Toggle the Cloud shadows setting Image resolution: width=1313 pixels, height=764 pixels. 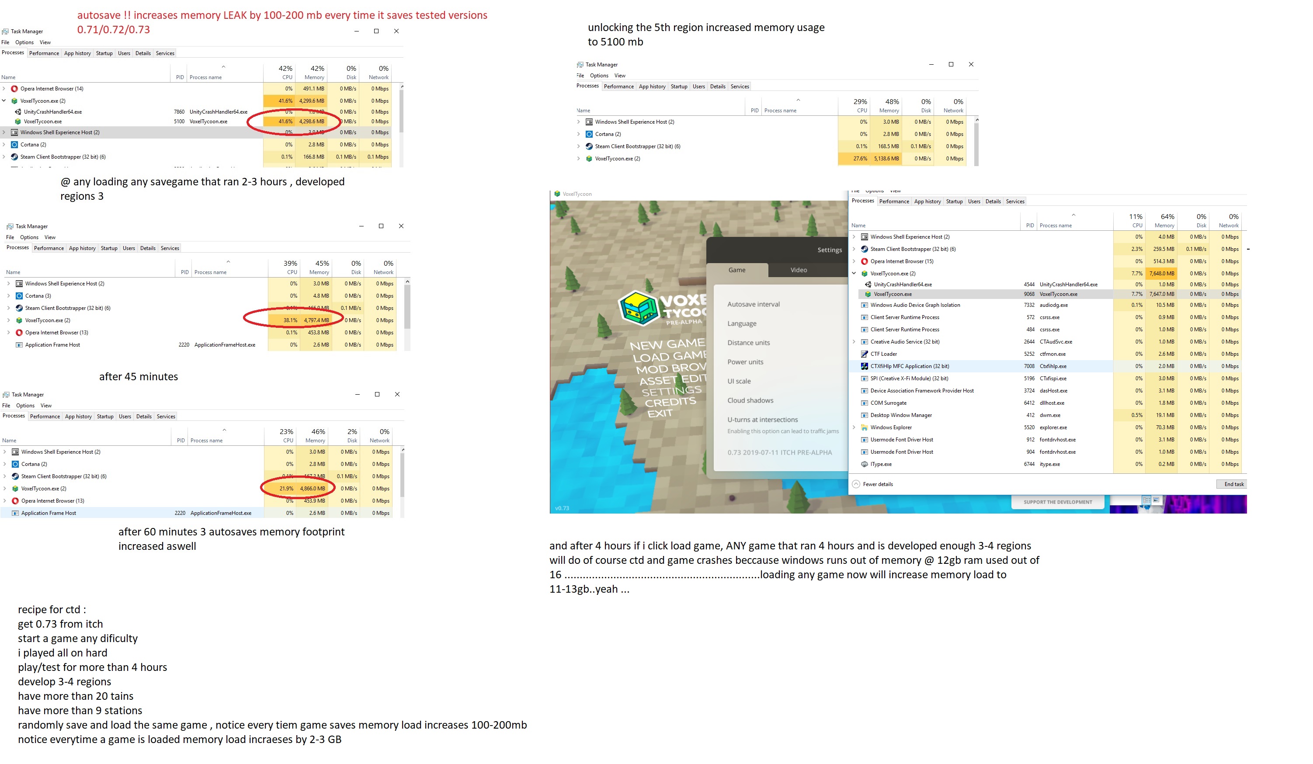751,400
